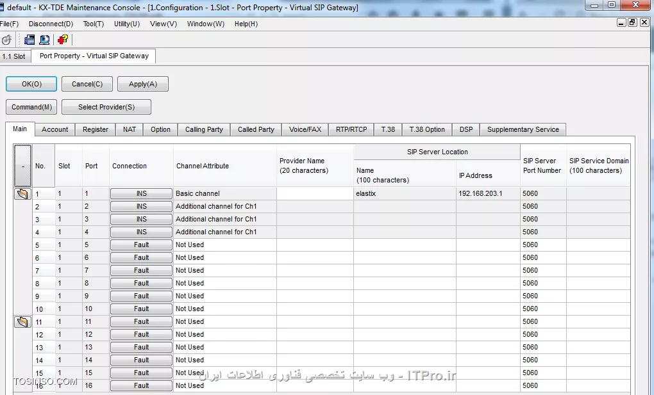The width and height of the screenshot is (654, 395).
Task: Click the Select Provider(S) button
Action: point(106,107)
